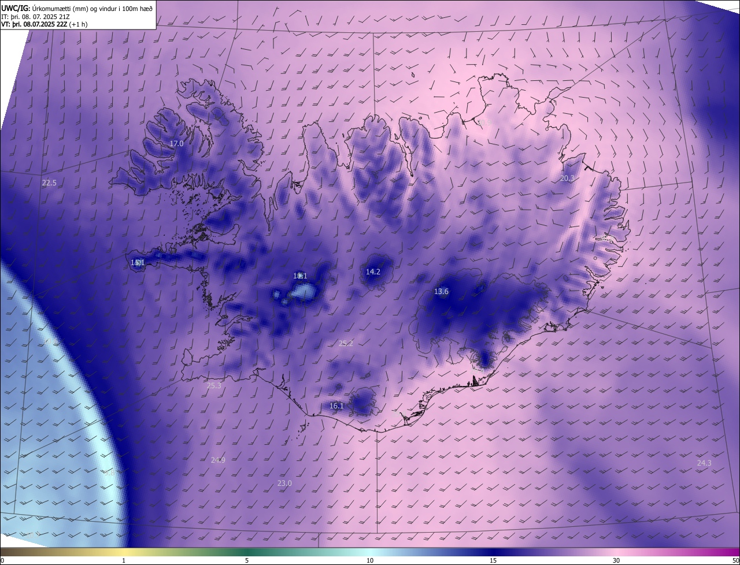
Task: Click the 20.3 value in east Iceland
Action: (x=567, y=179)
